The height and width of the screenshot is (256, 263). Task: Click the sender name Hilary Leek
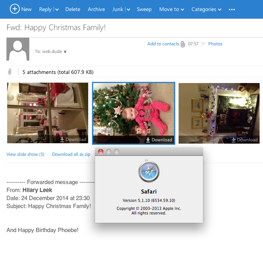(37, 190)
